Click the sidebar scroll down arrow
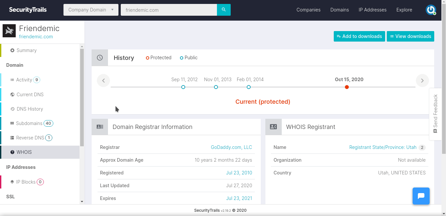446x216 pixels. click(x=82, y=202)
